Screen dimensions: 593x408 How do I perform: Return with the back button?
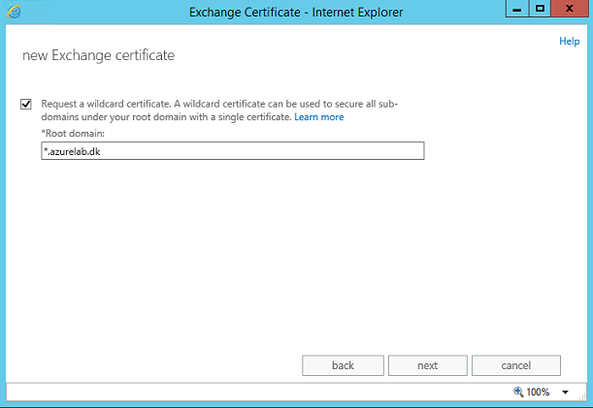tap(343, 365)
